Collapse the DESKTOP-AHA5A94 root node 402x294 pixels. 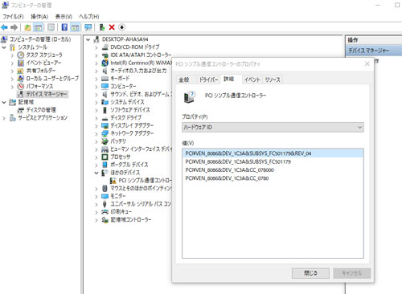pos(88,39)
